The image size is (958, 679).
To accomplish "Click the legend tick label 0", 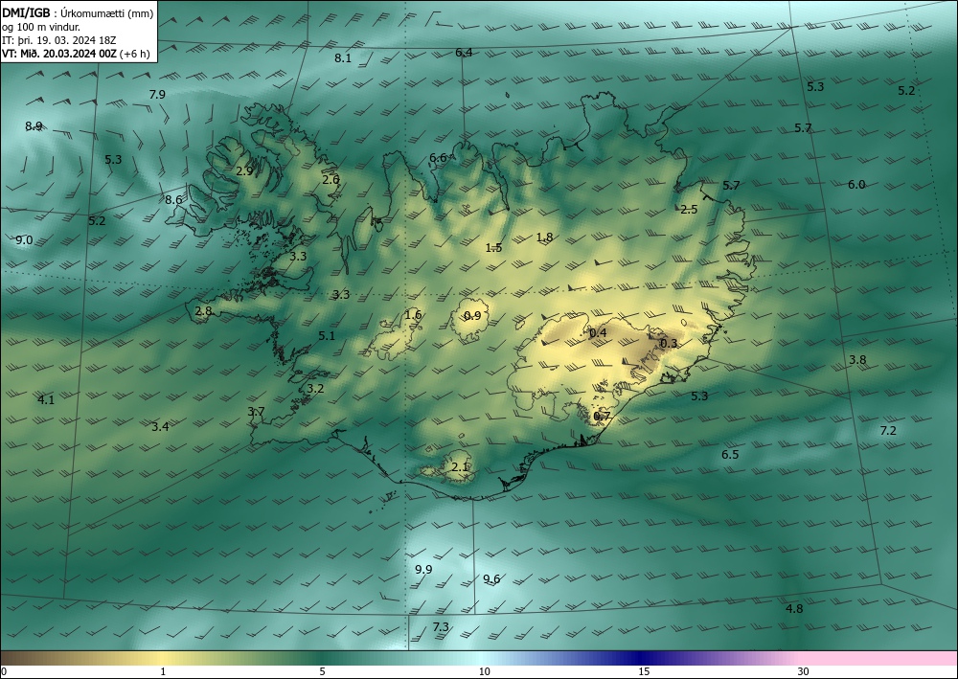I will coord(4,672).
